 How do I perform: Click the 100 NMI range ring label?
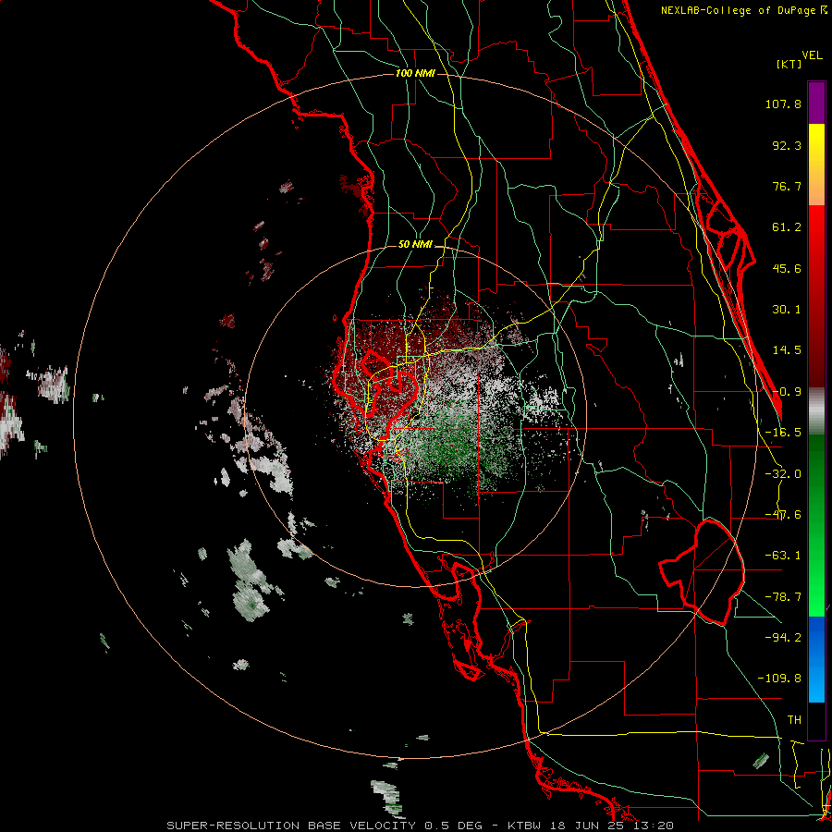coord(415,73)
